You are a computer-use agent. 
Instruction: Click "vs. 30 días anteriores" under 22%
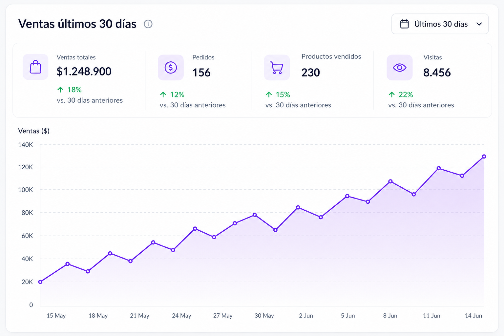pyautogui.click(x=421, y=105)
